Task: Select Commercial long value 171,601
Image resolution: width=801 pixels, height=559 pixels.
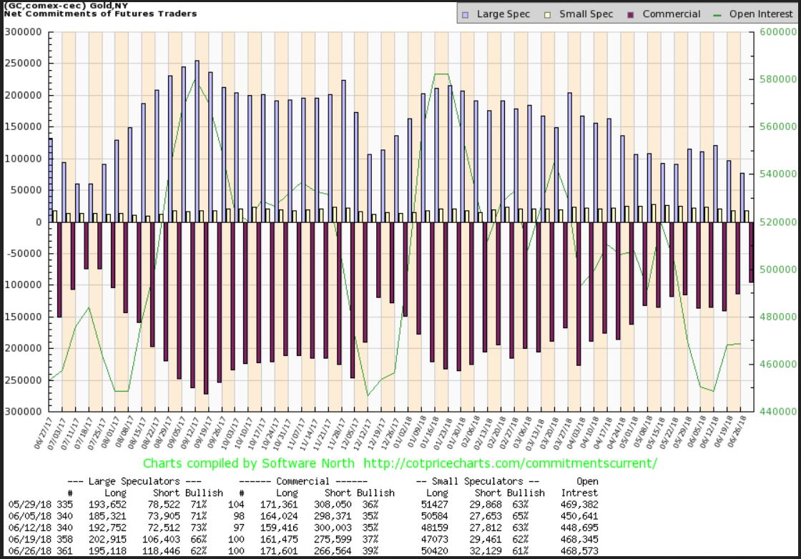Action: [x=279, y=551]
